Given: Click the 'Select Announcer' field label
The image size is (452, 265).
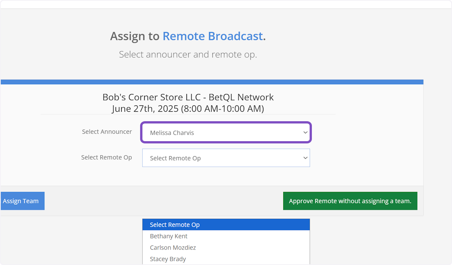Looking at the screenshot, I should 107,132.
